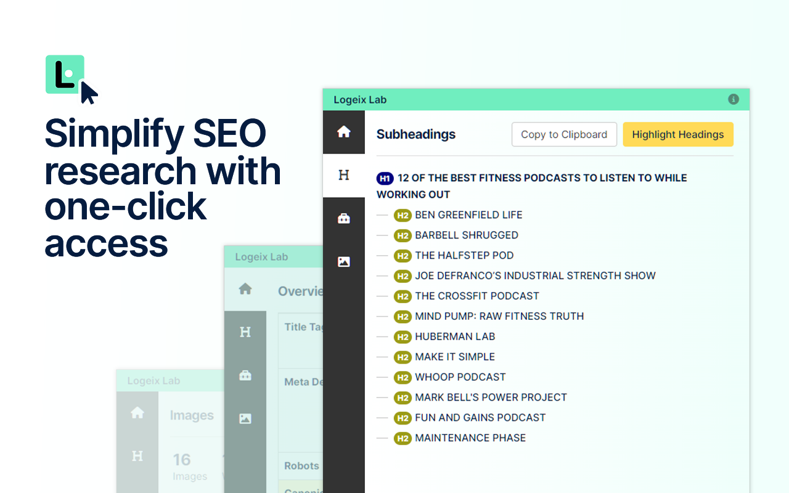Click the Logeix logo with cursor

pyautogui.click(x=72, y=79)
